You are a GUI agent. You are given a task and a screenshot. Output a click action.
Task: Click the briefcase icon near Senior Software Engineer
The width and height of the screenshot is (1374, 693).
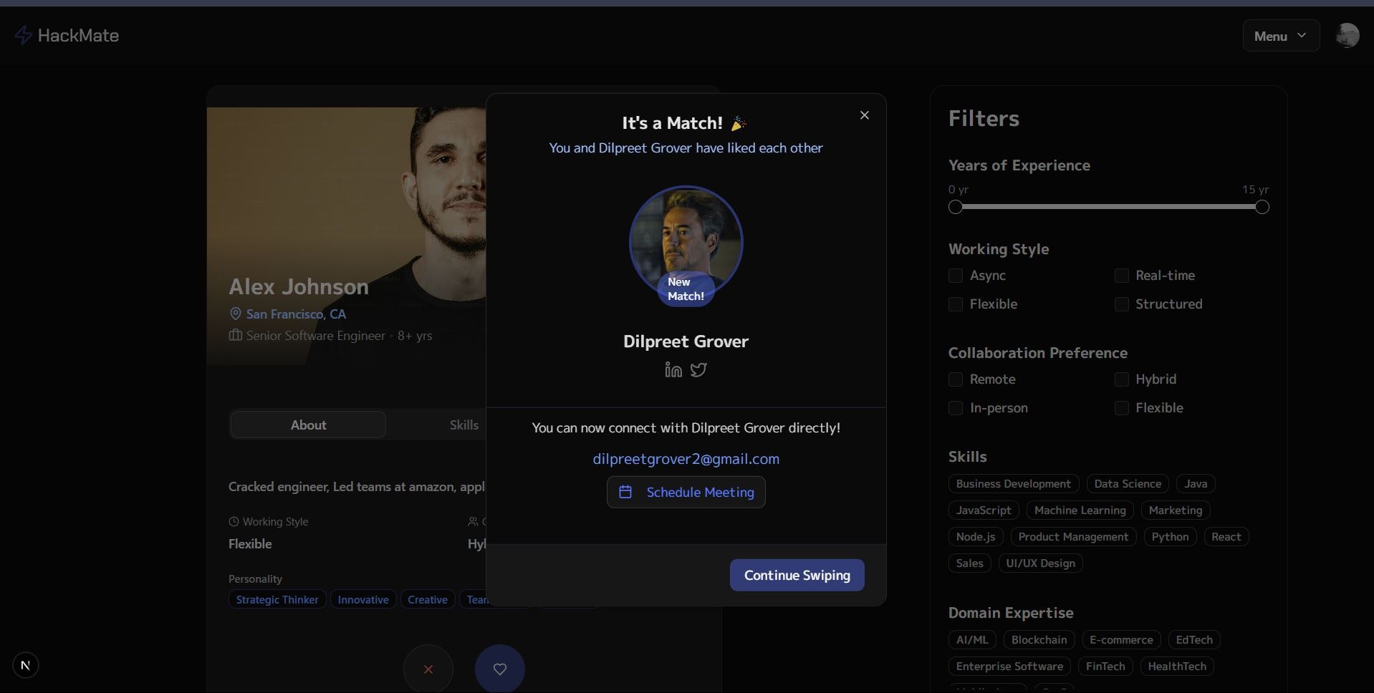pos(235,336)
